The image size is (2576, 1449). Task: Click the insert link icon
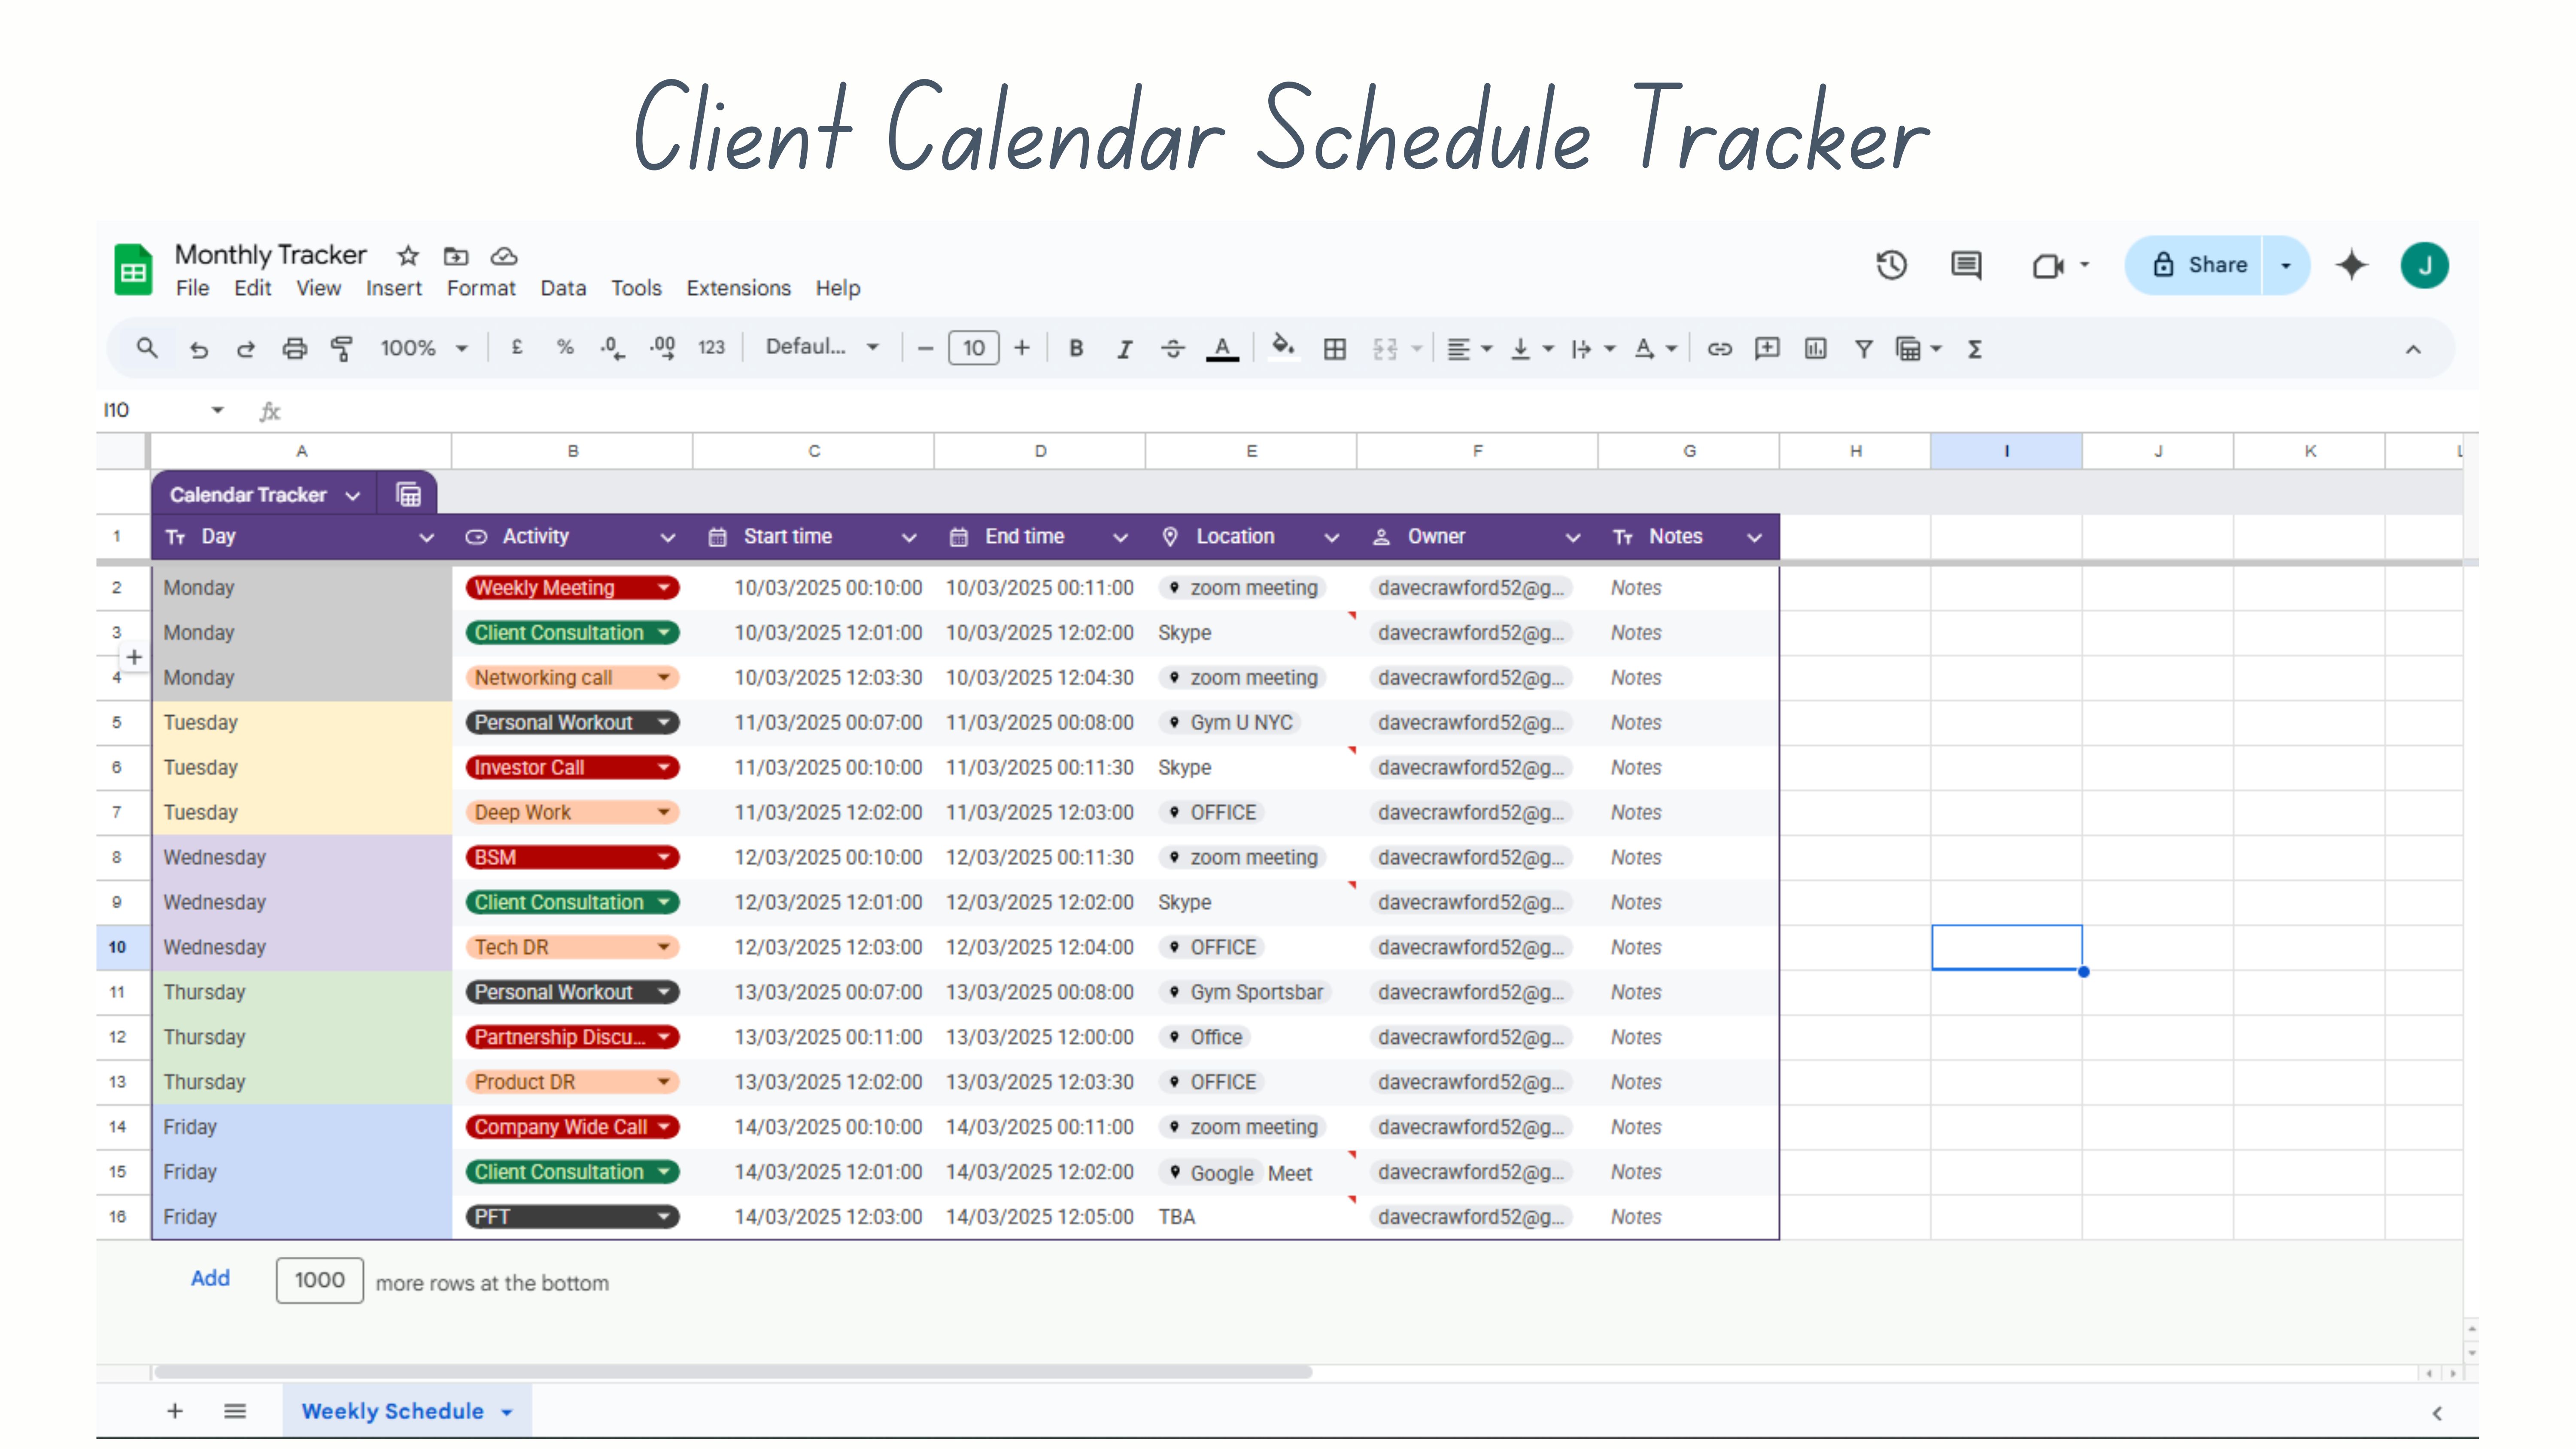[1719, 348]
